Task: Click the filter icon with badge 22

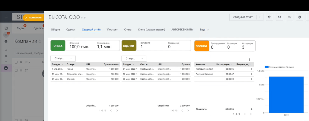Action: click(6, 35)
